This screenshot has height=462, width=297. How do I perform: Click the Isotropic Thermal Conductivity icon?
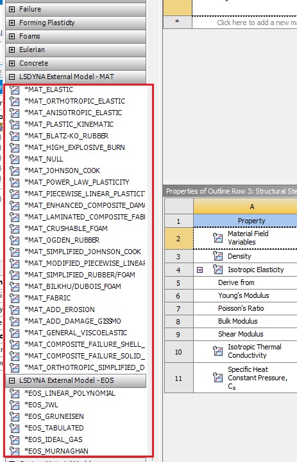[218, 351]
